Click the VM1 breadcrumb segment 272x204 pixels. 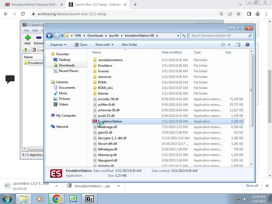[x=78, y=36]
